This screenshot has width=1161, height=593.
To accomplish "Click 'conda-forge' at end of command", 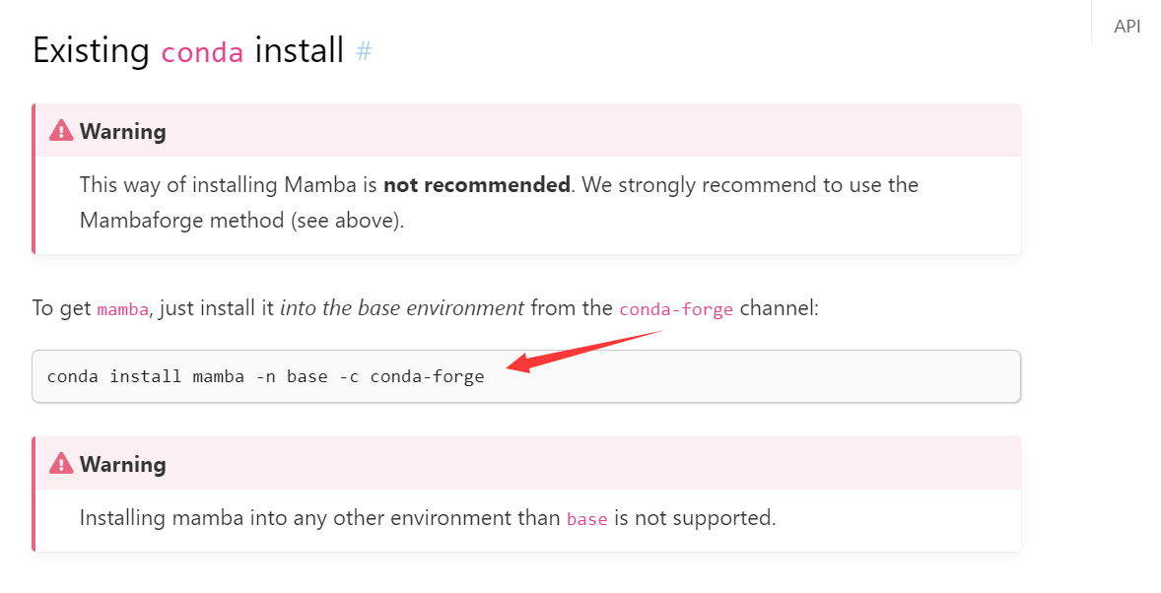I will (x=427, y=376).
